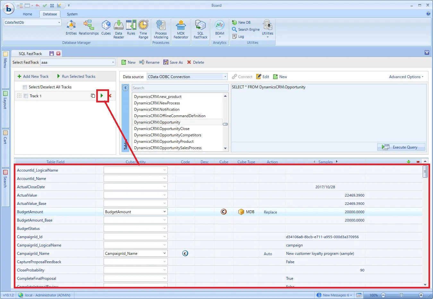433x299 pixels.
Task: Click the table Search input field
Action: coord(180,88)
